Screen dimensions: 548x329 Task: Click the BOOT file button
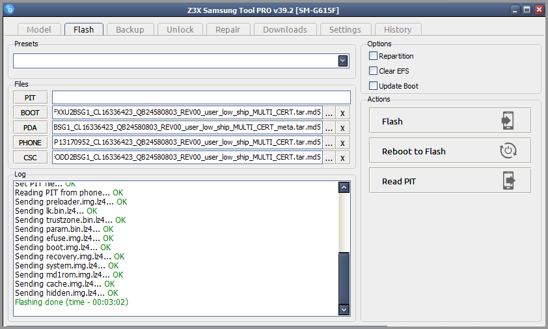pyautogui.click(x=31, y=113)
